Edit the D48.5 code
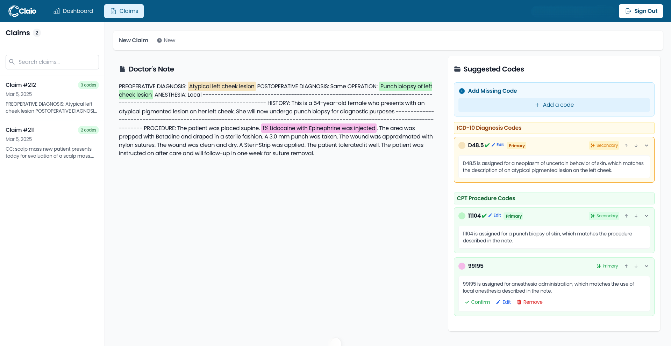 coord(498,145)
